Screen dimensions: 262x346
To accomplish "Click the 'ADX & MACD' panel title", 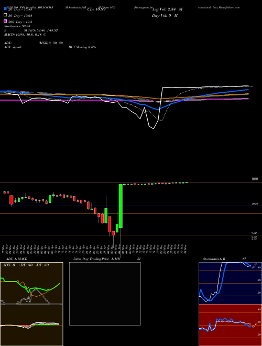I will point(17,259).
